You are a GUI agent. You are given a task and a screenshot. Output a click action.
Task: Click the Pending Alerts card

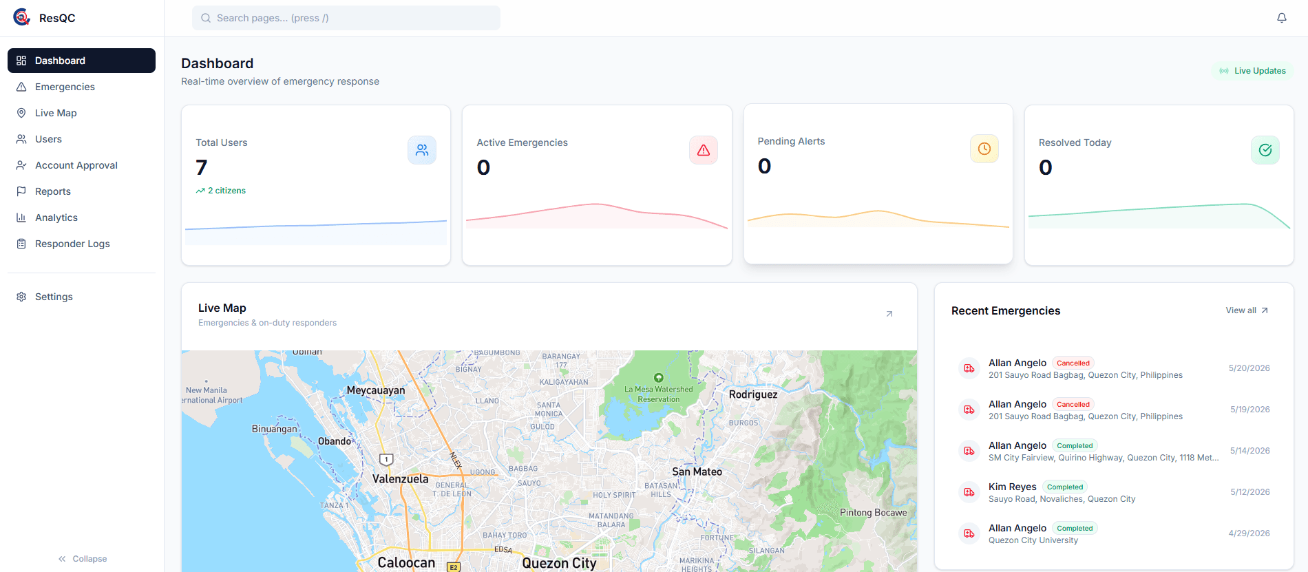point(878,184)
